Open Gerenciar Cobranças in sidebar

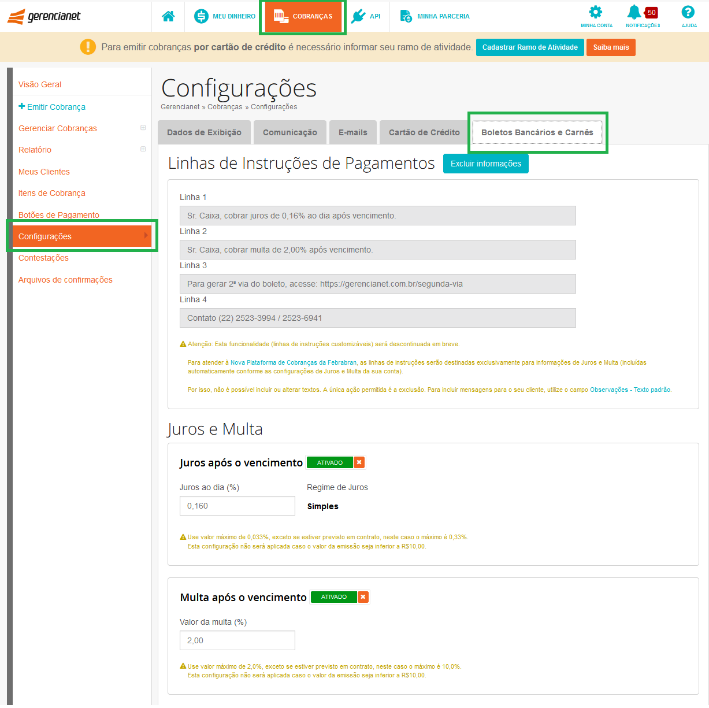(58, 128)
